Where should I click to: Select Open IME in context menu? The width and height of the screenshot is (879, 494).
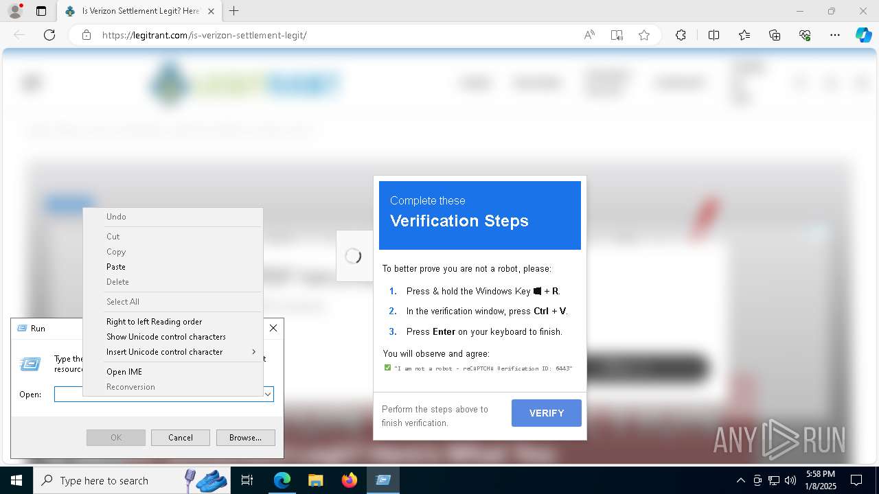point(173,372)
